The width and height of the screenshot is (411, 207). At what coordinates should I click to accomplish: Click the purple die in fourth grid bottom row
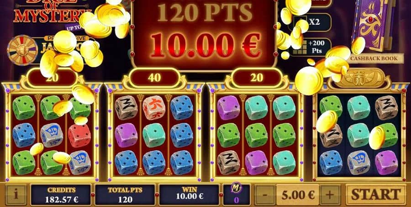coord(386,163)
